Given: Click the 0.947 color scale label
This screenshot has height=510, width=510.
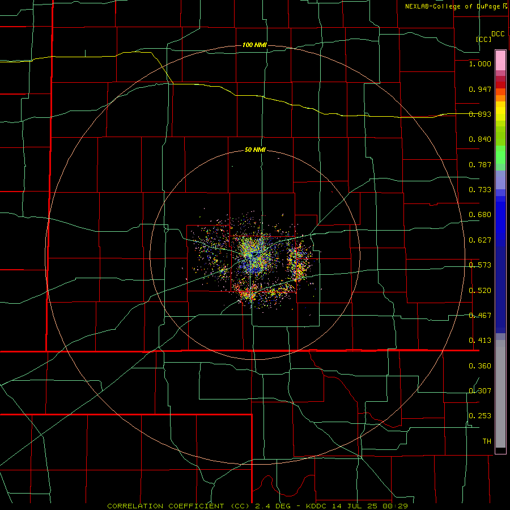Looking at the screenshot, I should [480, 89].
